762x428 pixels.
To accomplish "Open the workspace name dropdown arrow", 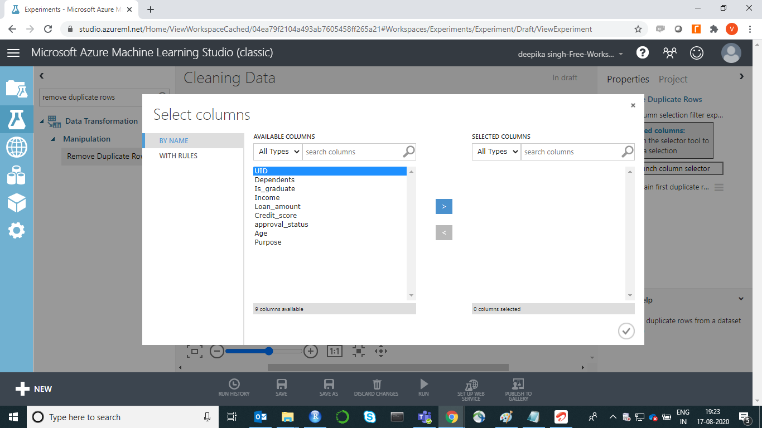I will pos(621,55).
